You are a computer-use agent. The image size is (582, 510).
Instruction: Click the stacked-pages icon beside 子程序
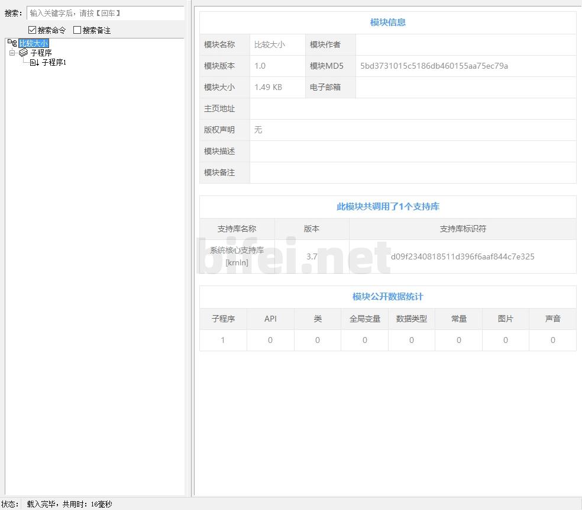24,53
